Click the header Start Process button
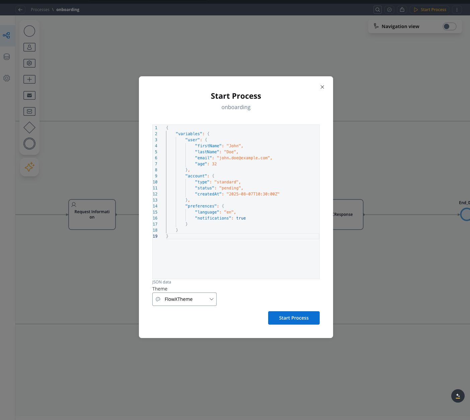This screenshot has width=470, height=420. (430, 10)
